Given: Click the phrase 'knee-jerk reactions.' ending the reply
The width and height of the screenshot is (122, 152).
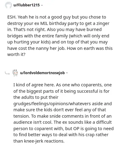Looking at the screenshot, I should [x=44, y=141].
